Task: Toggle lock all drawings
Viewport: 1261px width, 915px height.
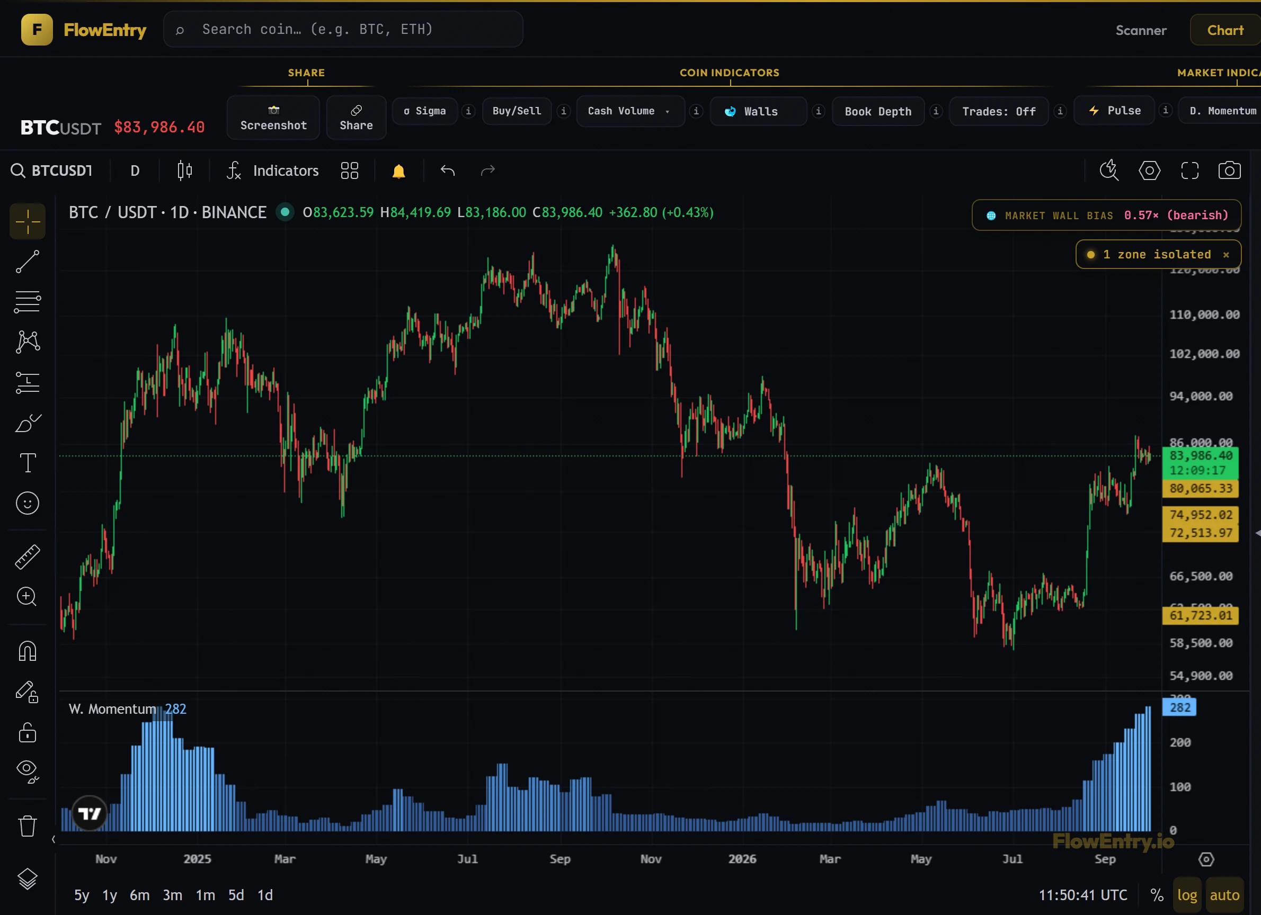Action: pos(27,732)
